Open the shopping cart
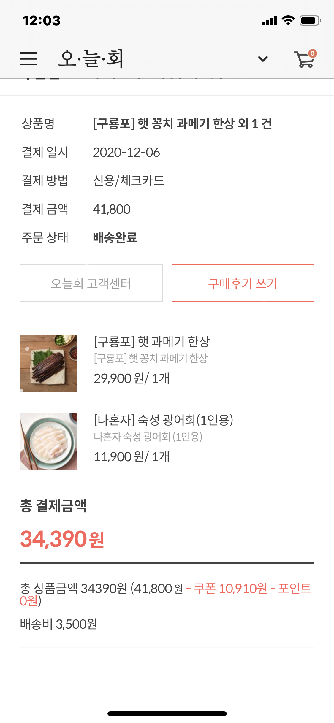 click(303, 60)
